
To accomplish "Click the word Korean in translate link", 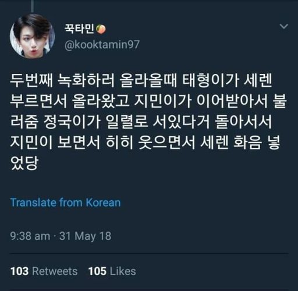I will click(103, 203).
